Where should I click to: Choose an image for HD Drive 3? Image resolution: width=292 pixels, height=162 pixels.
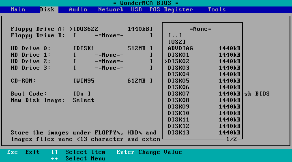coord(113,68)
